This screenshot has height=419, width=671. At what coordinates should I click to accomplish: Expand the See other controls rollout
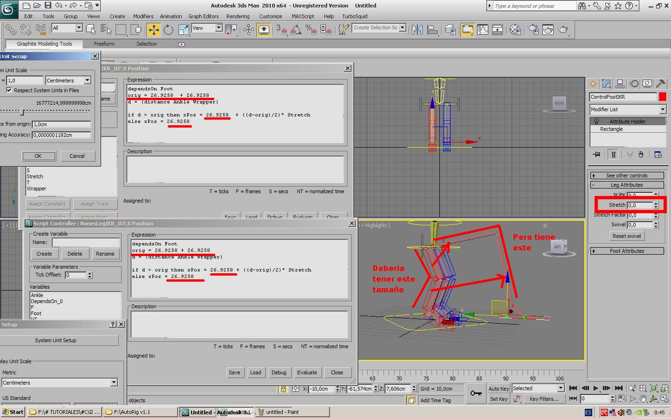(627, 176)
